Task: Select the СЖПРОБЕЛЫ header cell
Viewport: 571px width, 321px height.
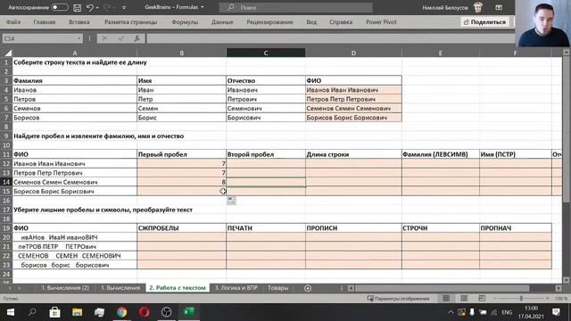Action: [x=181, y=228]
